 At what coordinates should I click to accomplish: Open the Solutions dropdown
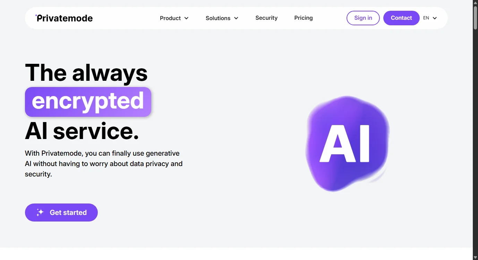(218, 18)
